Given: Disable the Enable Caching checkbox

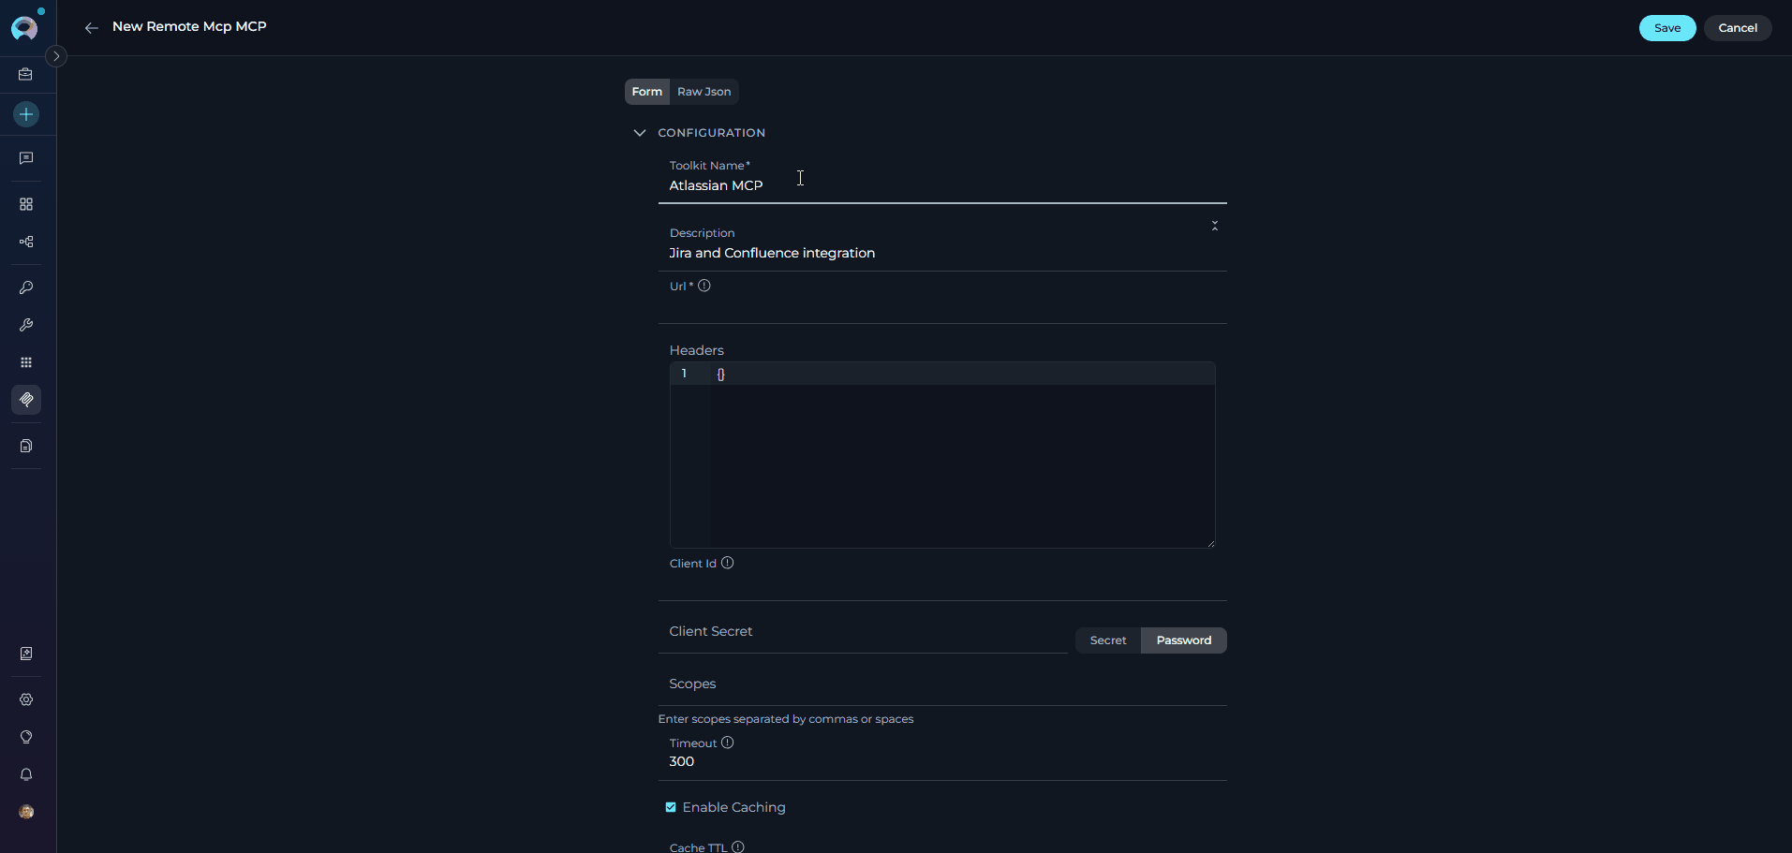Looking at the screenshot, I should coord(670,806).
